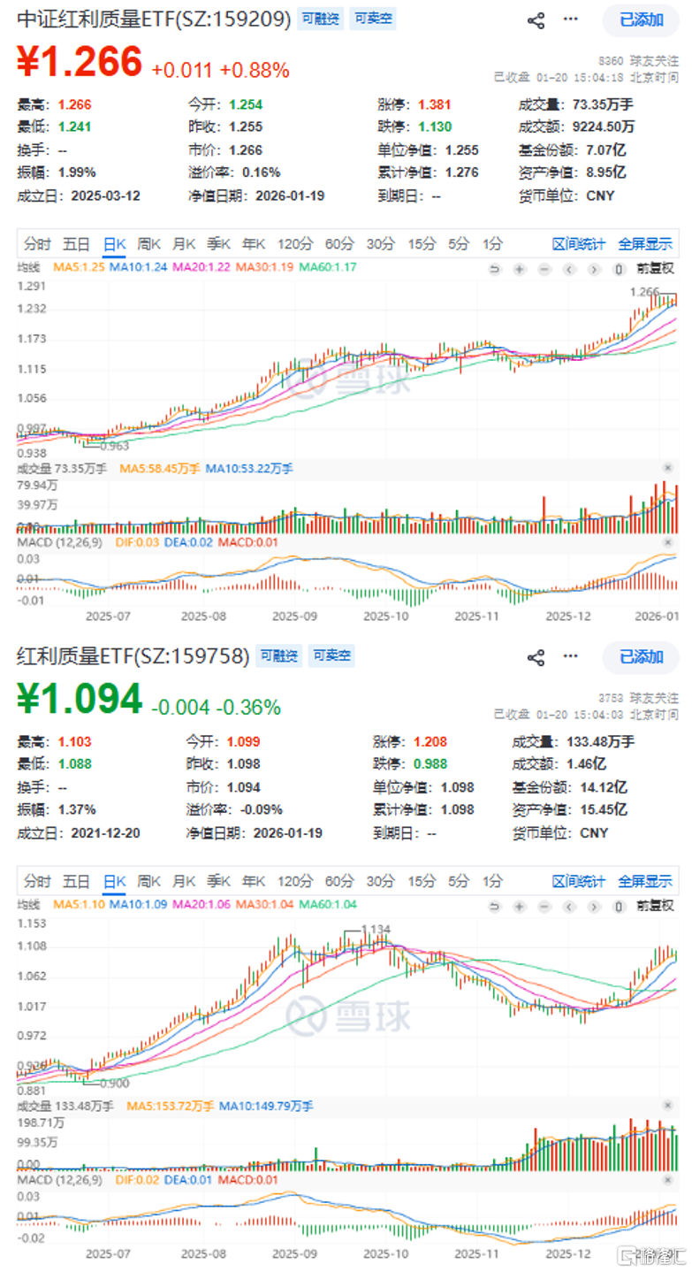Select 60分 tab on upper chart
The width and height of the screenshot is (692, 1272).
(338, 244)
